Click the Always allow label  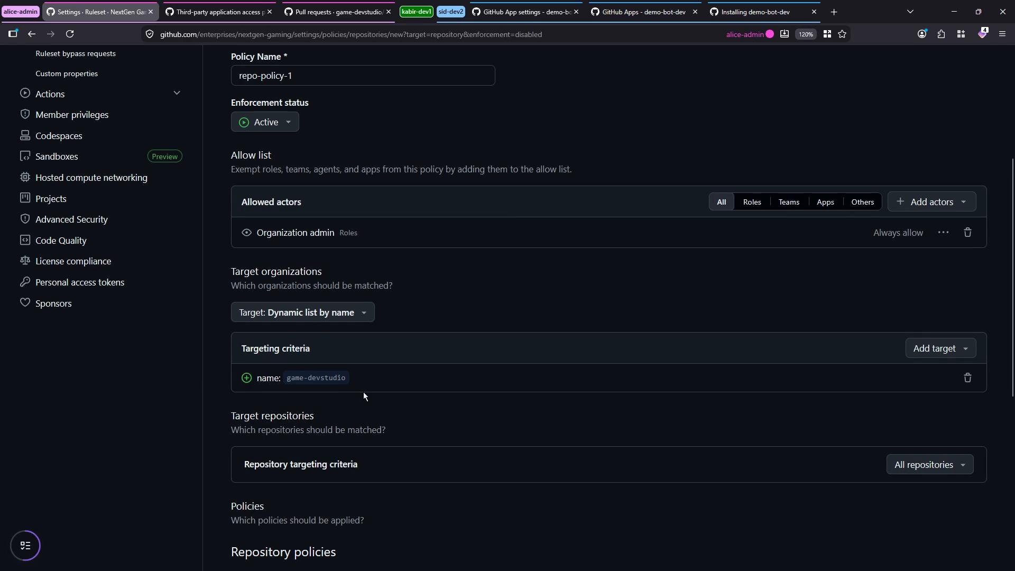pos(898,233)
